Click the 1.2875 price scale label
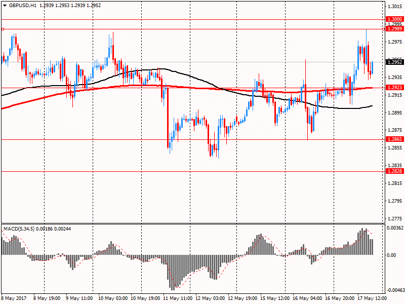The height and width of the screenshot is (304, 405). coord(395,130)
